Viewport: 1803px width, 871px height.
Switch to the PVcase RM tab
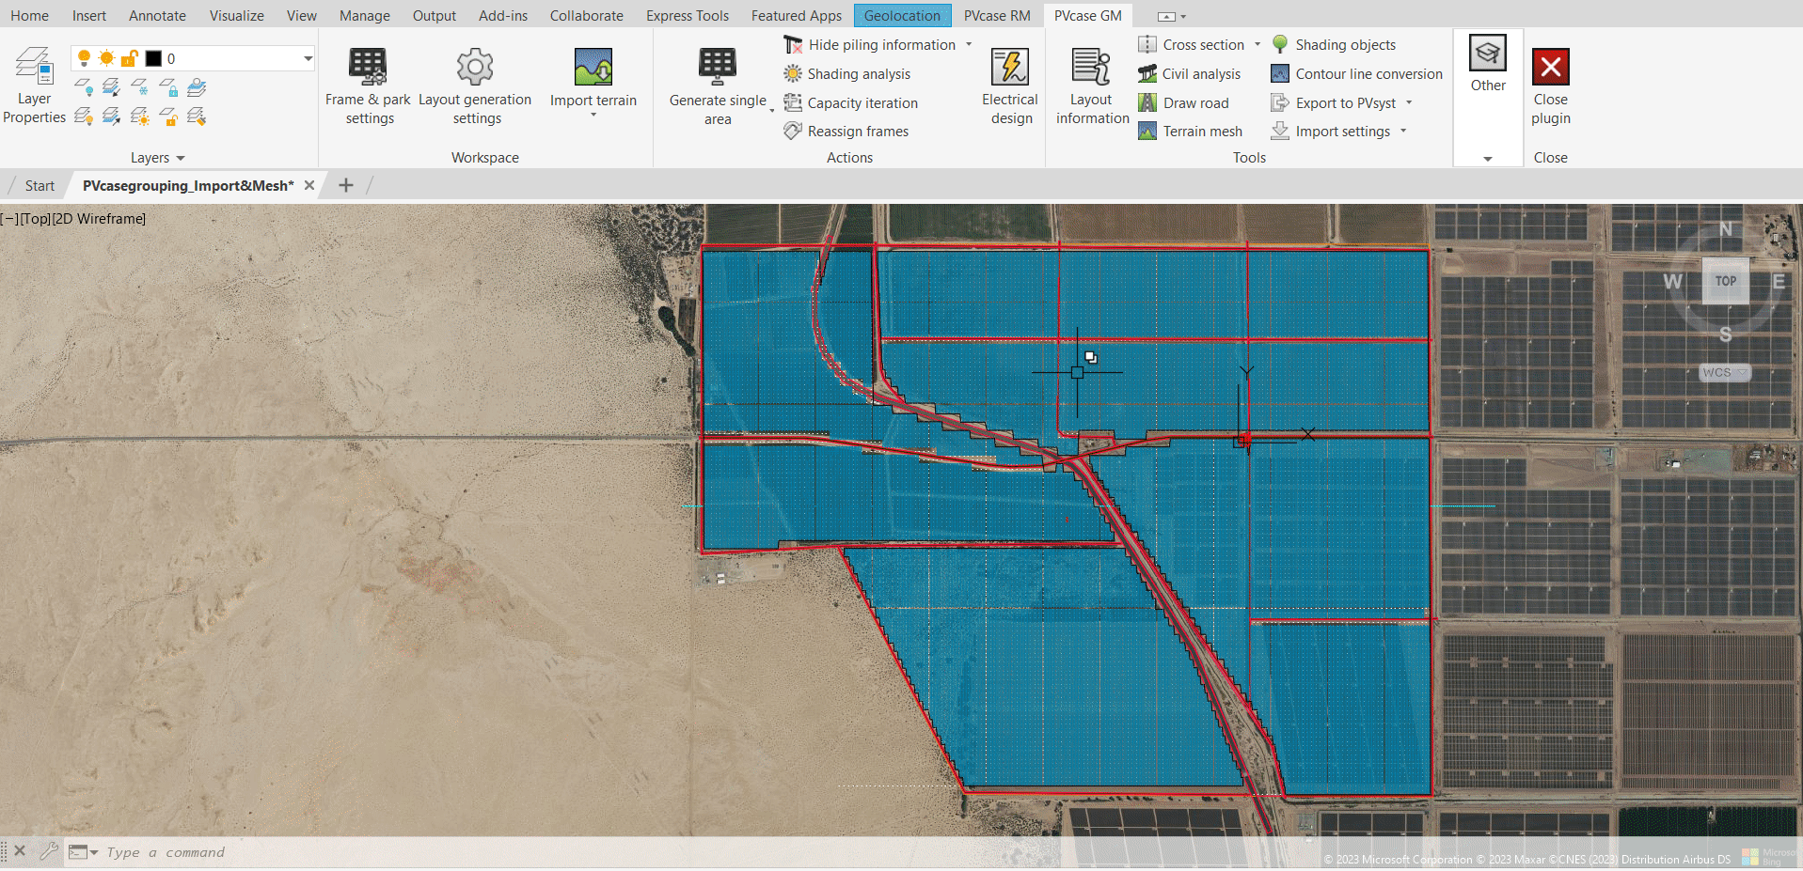click(996, 16)
